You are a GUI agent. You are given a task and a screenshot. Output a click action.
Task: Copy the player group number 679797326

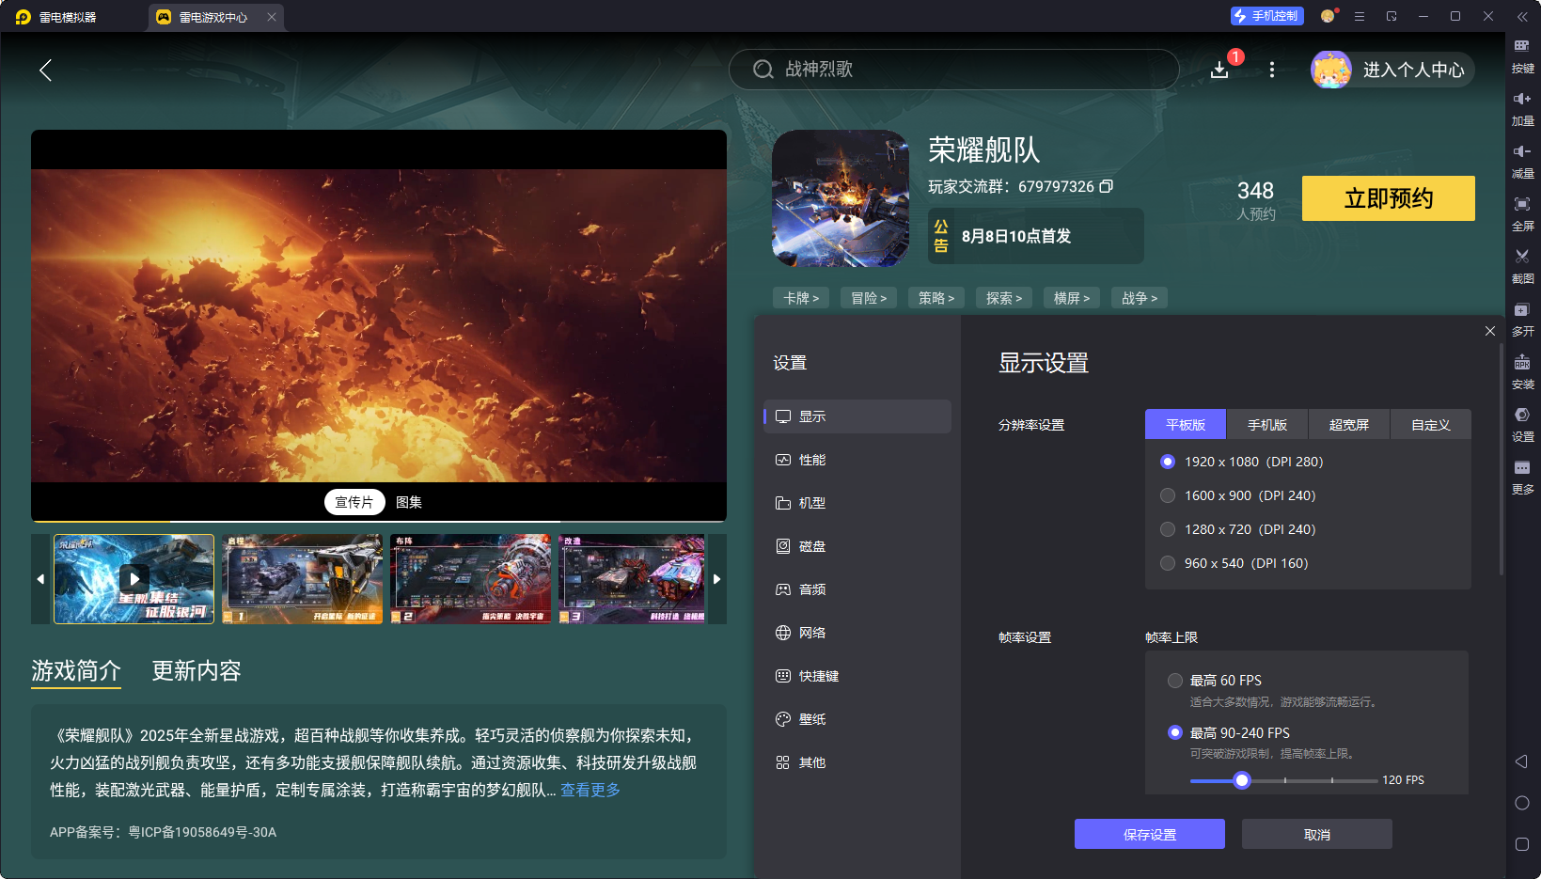click(x=1107, y=186)
